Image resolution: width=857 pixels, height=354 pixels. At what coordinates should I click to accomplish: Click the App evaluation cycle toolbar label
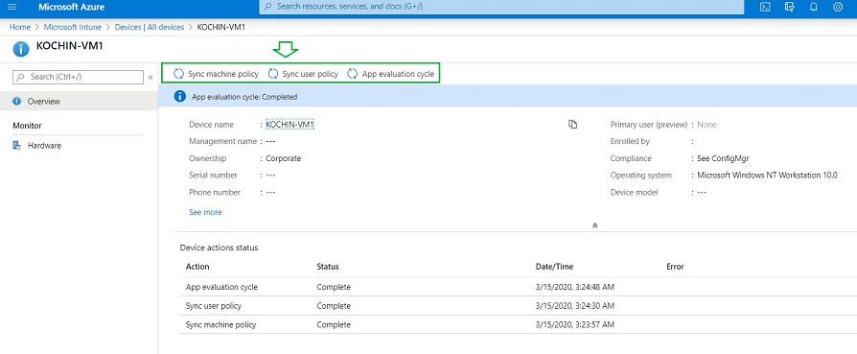tap(398, 73)
